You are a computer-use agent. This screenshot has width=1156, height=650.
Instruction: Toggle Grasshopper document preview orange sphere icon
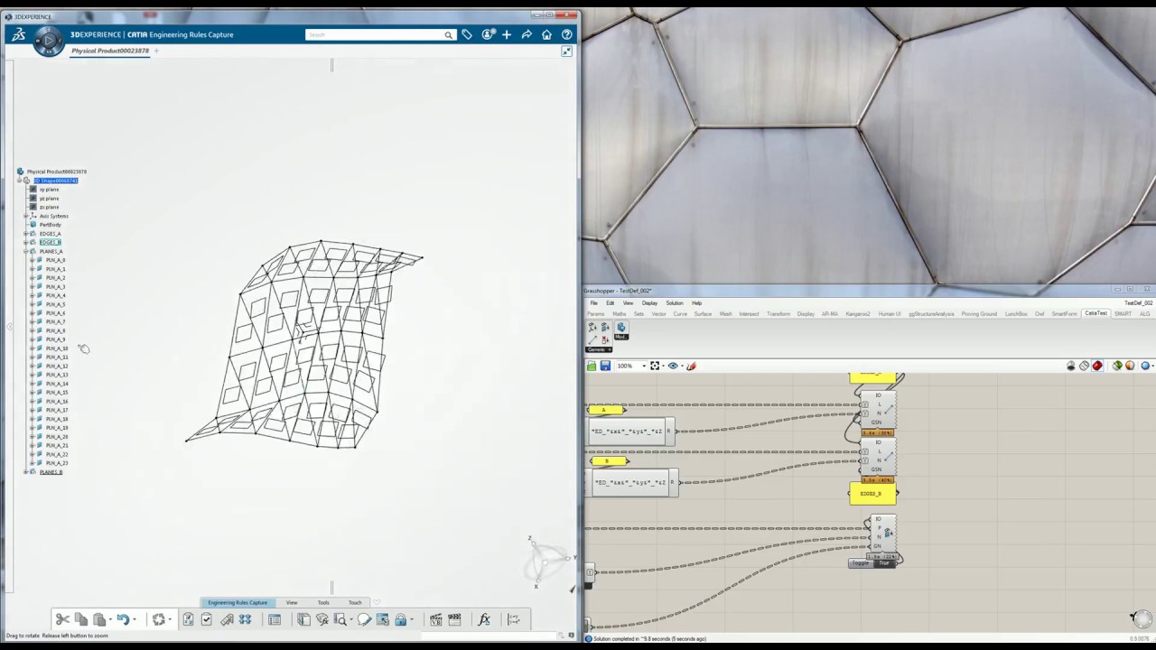tap(1130, 366)
